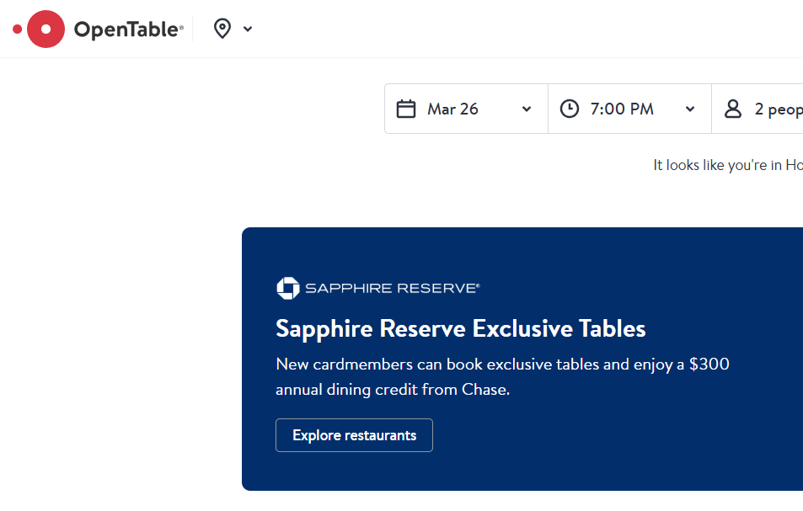Change reservation time to another hour
Screen dimensions: 803x511
(x=629, y=108)
